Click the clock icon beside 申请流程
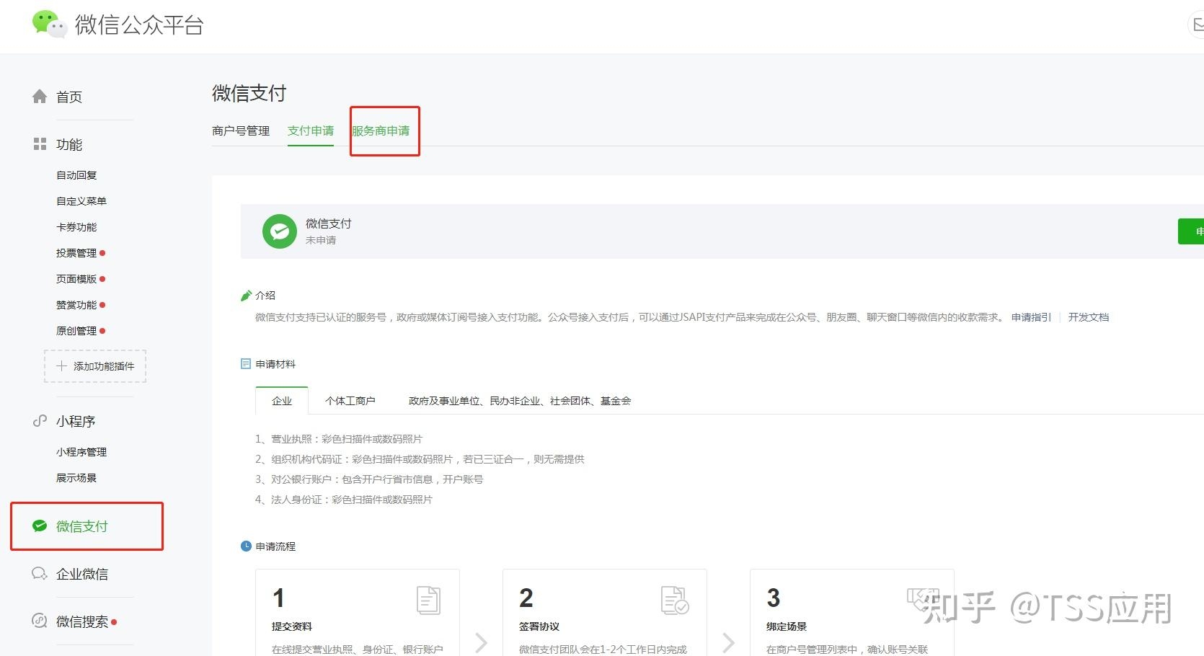This screenshot has height=656, width=1204. point(244,546)
